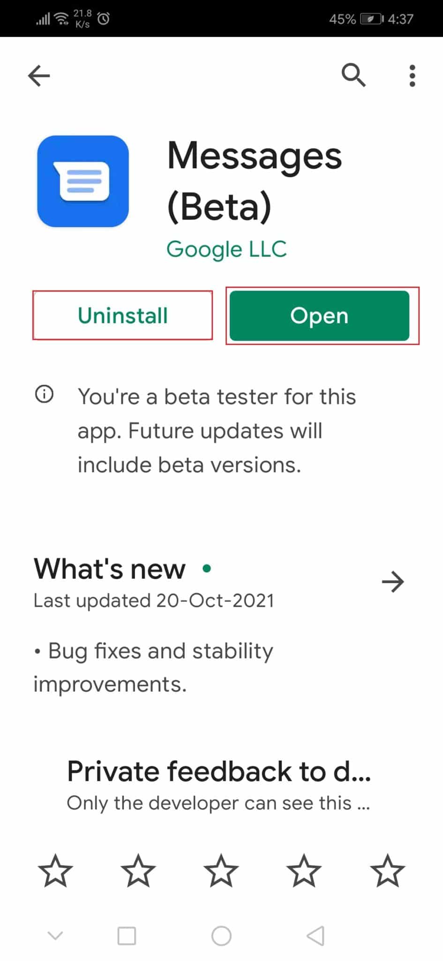Select the developer name Google LLC
This screenshot has width=443, height=961.
(227, 249)
